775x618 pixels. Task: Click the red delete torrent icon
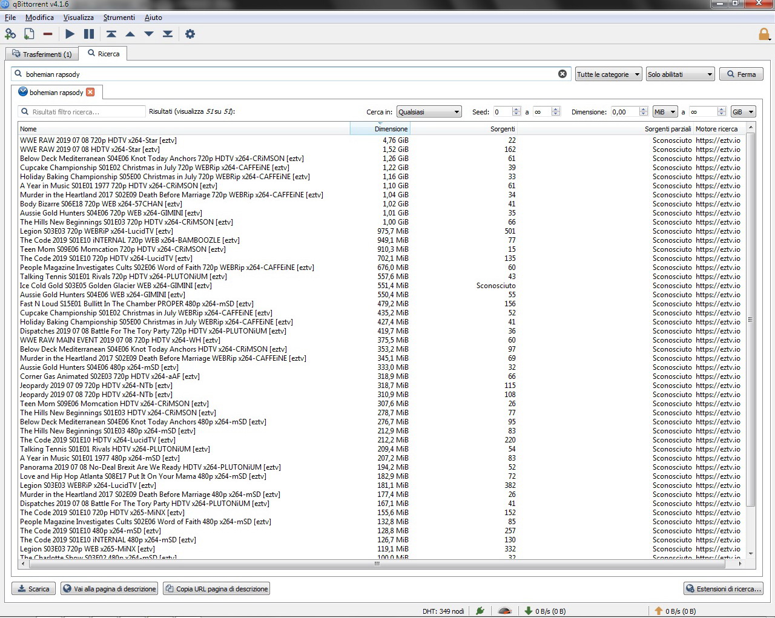tap(48, 34)
